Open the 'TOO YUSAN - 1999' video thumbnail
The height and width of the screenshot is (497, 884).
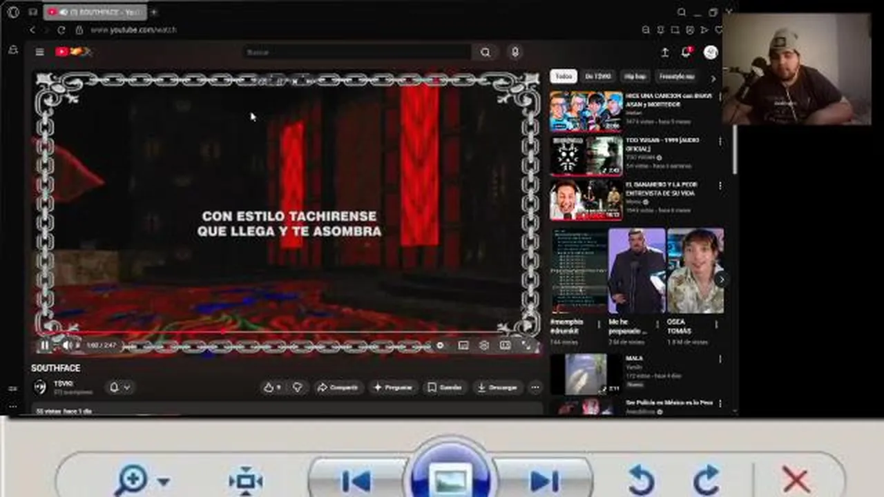586,155
